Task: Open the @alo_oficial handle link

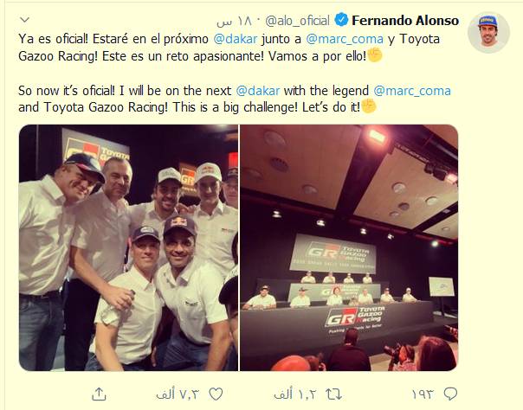Action: [297, 21]
